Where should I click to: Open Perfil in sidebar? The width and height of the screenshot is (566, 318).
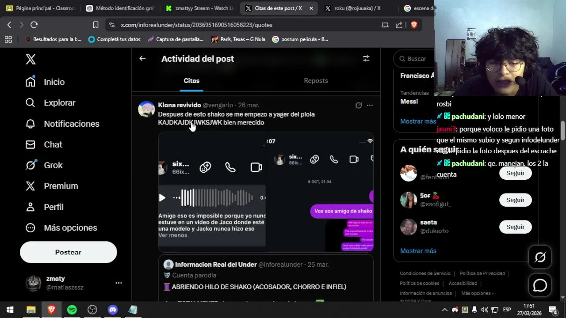pos(44,207)
